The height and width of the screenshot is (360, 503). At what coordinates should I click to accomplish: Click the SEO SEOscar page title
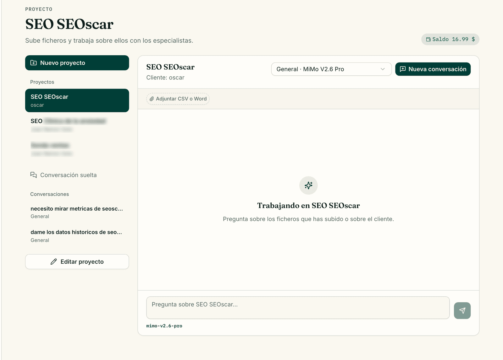(x=69, y=24)
